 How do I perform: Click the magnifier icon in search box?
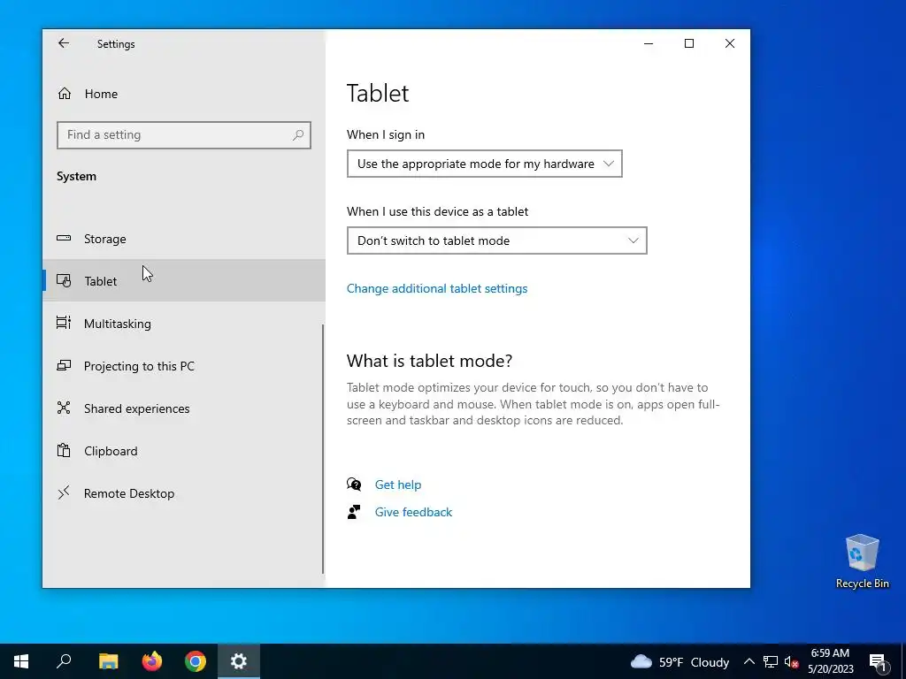pyautogui.click(x=298, y=135)
